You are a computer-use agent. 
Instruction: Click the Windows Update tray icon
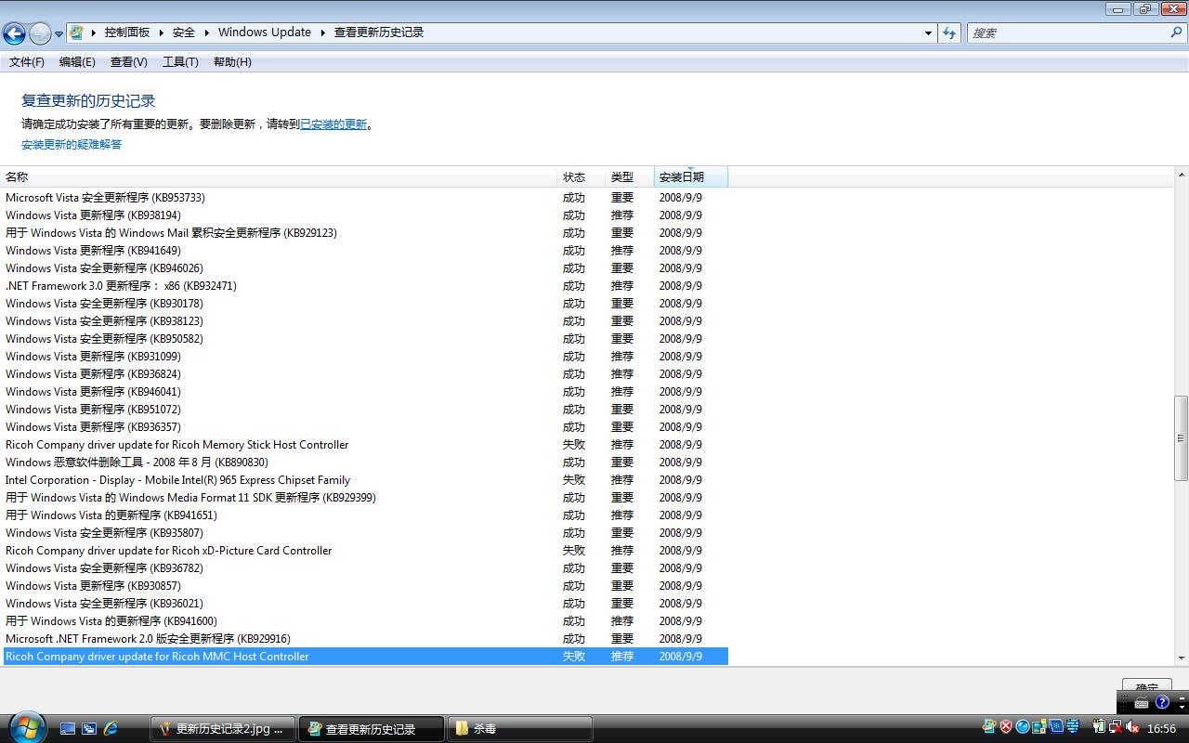pyautogui.click(x=988, y=727)
